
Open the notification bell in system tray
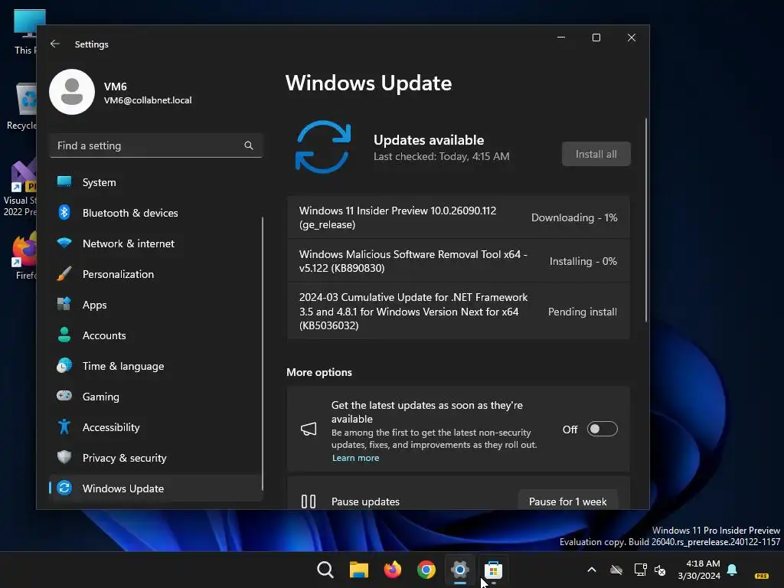point(732,570)
